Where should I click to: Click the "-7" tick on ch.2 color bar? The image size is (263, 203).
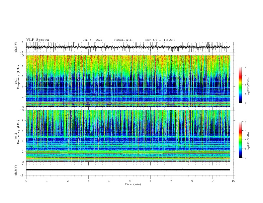[x=245, y=158]
